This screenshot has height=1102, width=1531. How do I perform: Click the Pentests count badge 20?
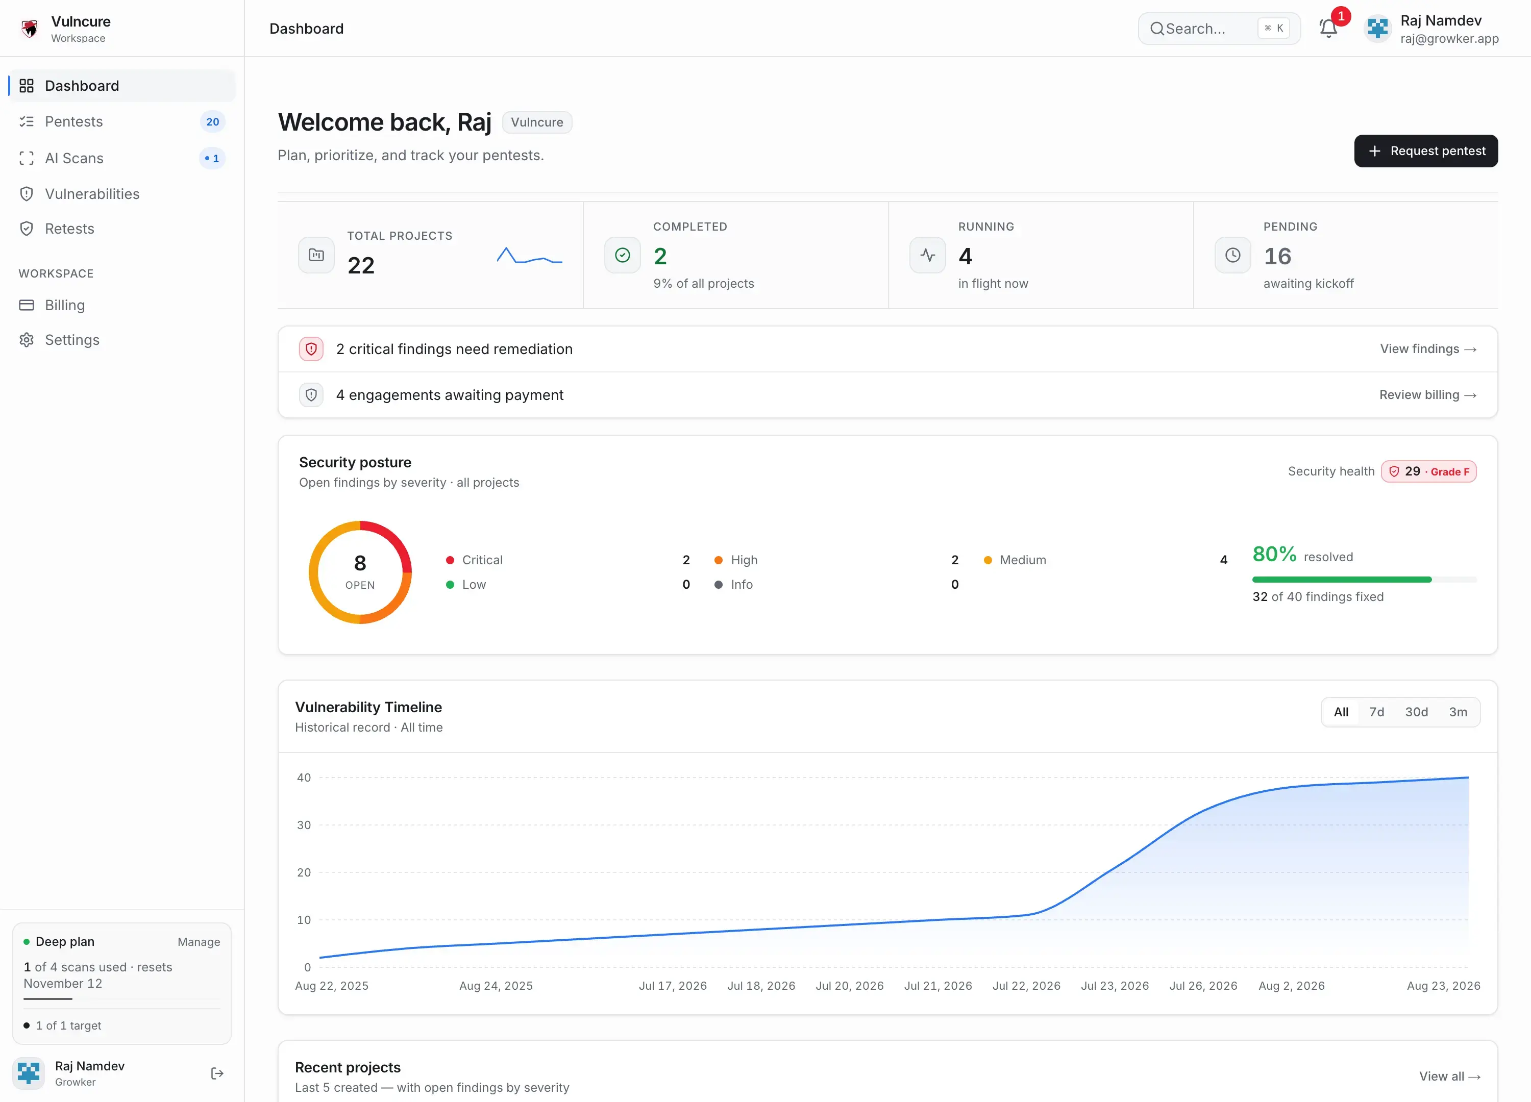(x=213, y=121)
